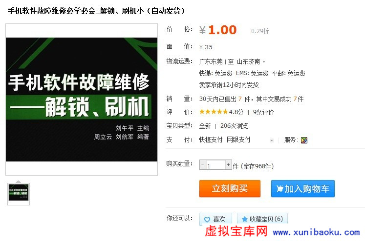
Task: Click the five-star rating icons
Action: pyautogui.click(x=214, y=112)
